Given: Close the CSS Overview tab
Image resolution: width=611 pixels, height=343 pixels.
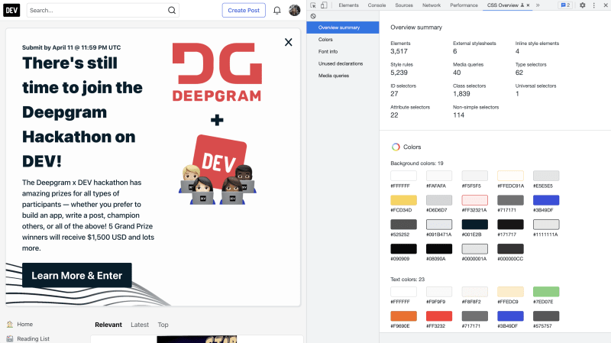Looking at the screenshot, I should [528, 5].
